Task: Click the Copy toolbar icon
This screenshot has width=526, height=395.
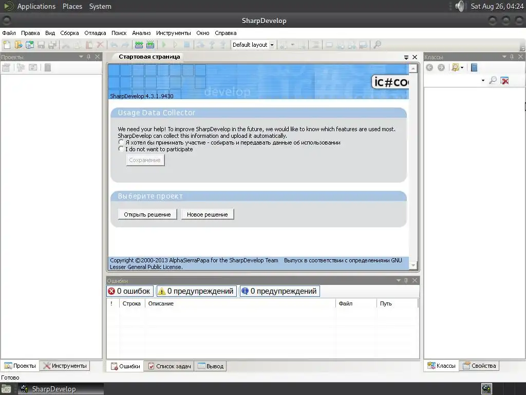Action: click(78, 45)
